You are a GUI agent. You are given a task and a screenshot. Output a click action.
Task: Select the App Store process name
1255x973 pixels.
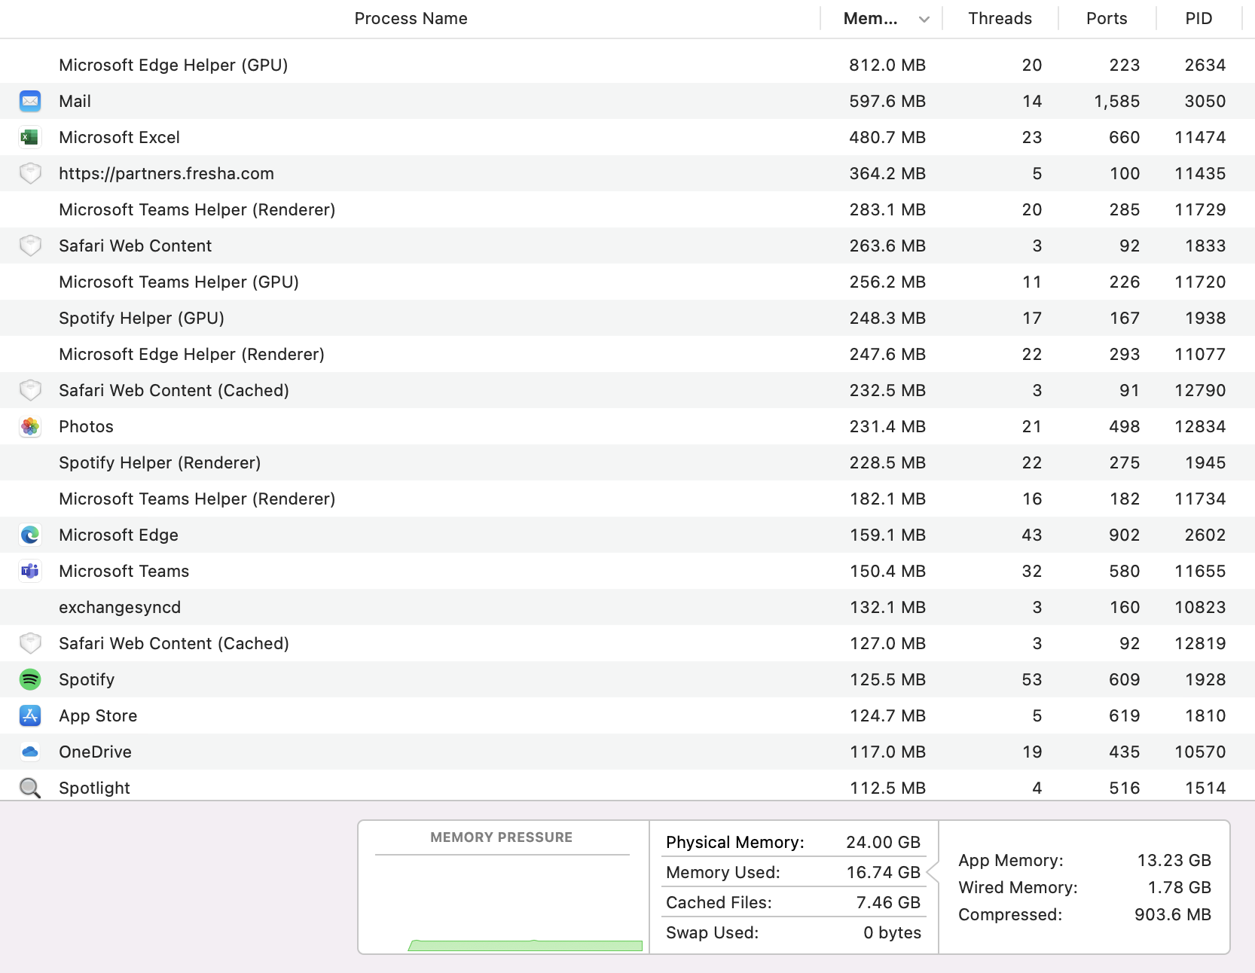pyautogui.click(x=98, y=715)
